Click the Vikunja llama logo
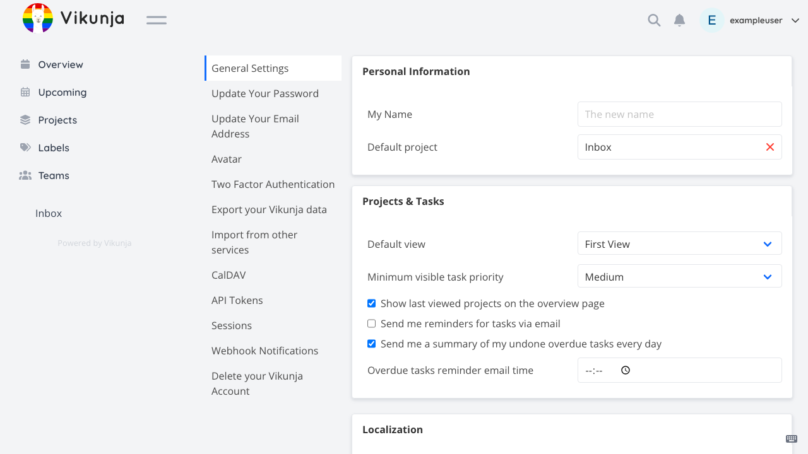This screenshot has height=454, width=808. click(38, 18)
